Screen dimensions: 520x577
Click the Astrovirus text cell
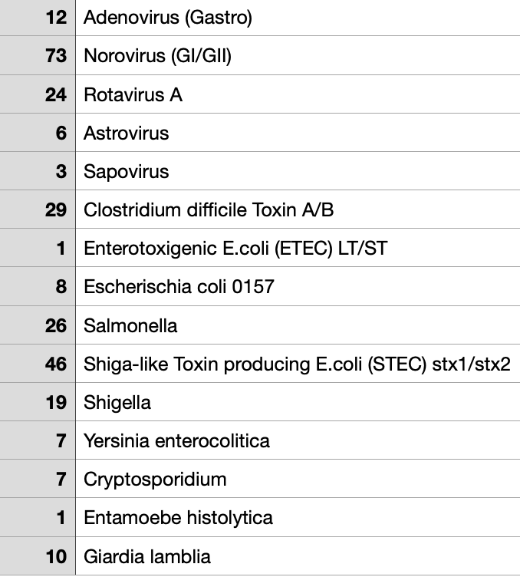coord(126,134)
